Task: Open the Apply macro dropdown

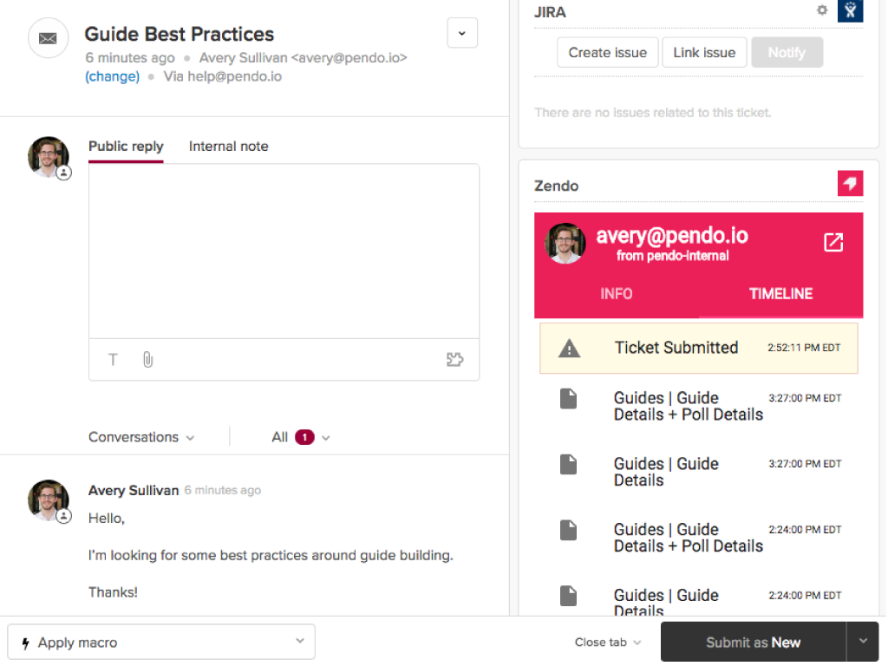Action: tap(161, 643)
